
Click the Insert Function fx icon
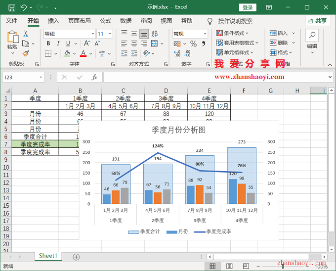pos(94,77)
